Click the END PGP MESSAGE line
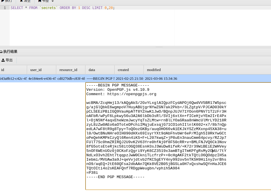This screenshot has height=195, width=271. tap(115, 177)
